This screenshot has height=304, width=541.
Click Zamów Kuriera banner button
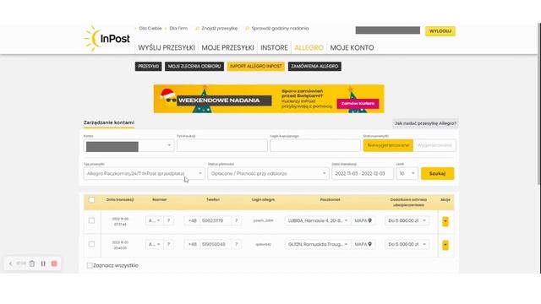[x=358, y=103]
